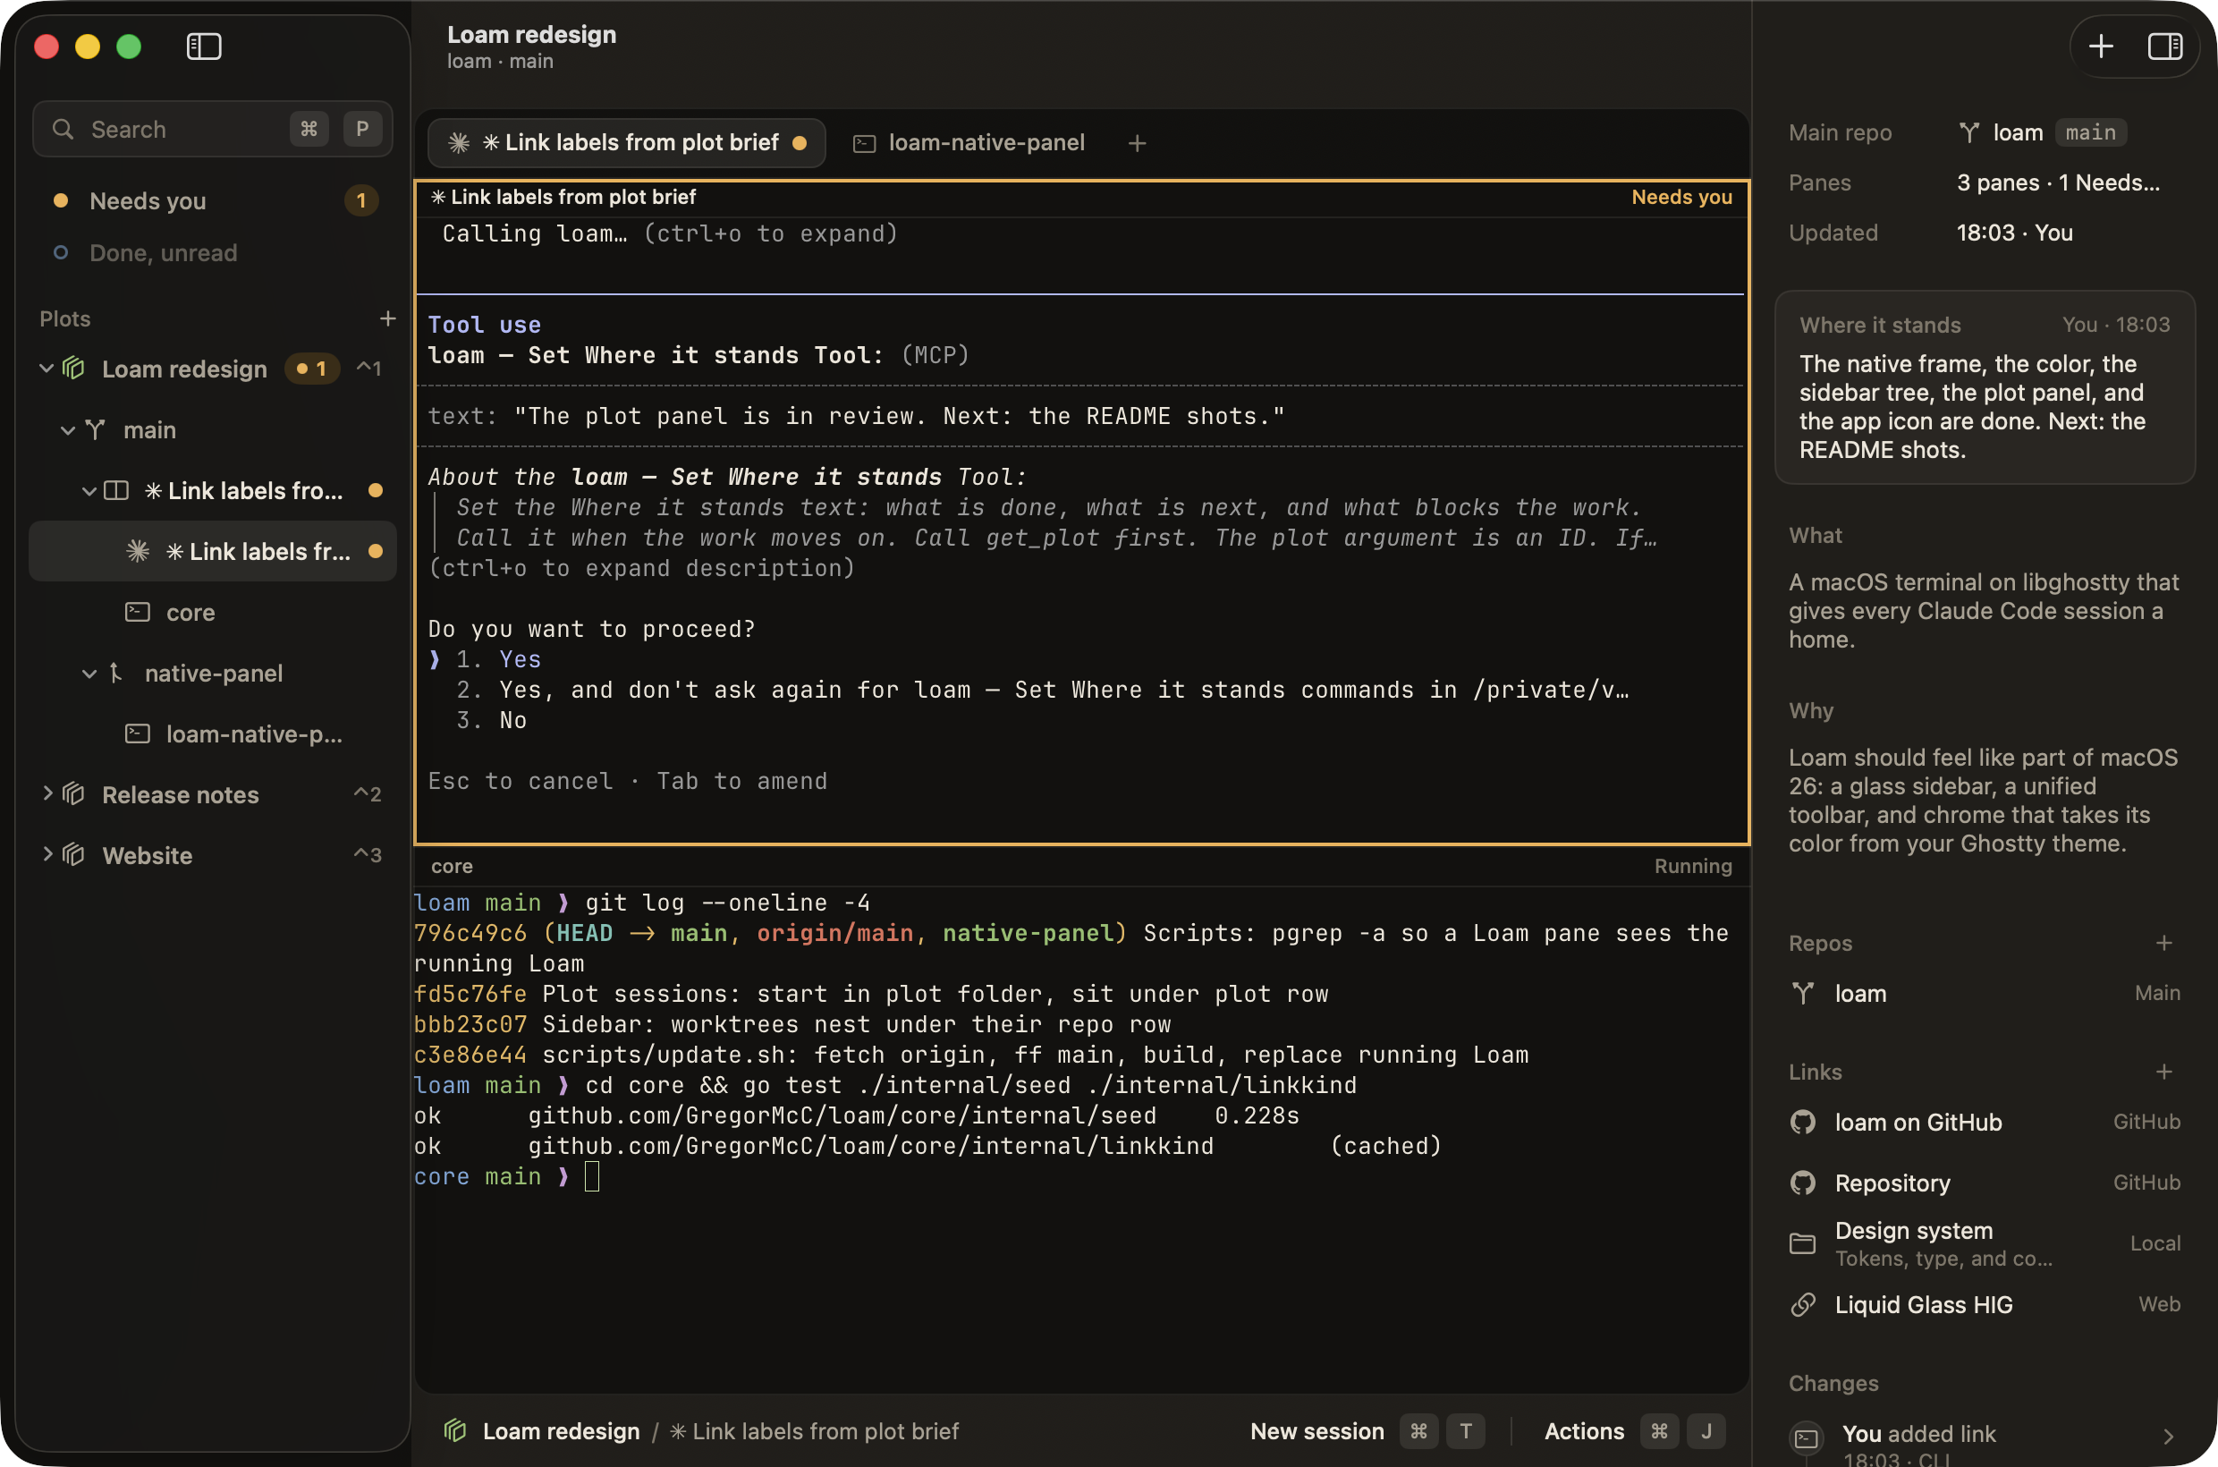Add a new plot with Plots plus
The width and height of the screenshot is (2218, 1467).
tap(387, 318)
